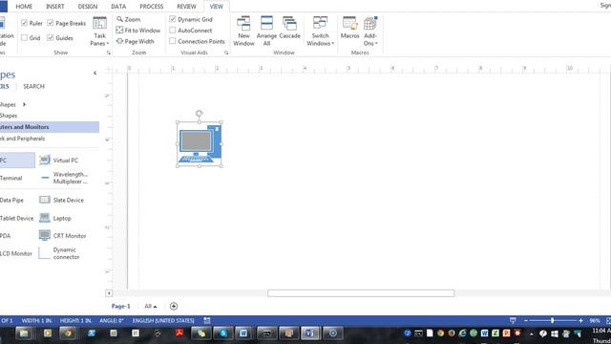Select the Virtual PC shape

point(59,160)
